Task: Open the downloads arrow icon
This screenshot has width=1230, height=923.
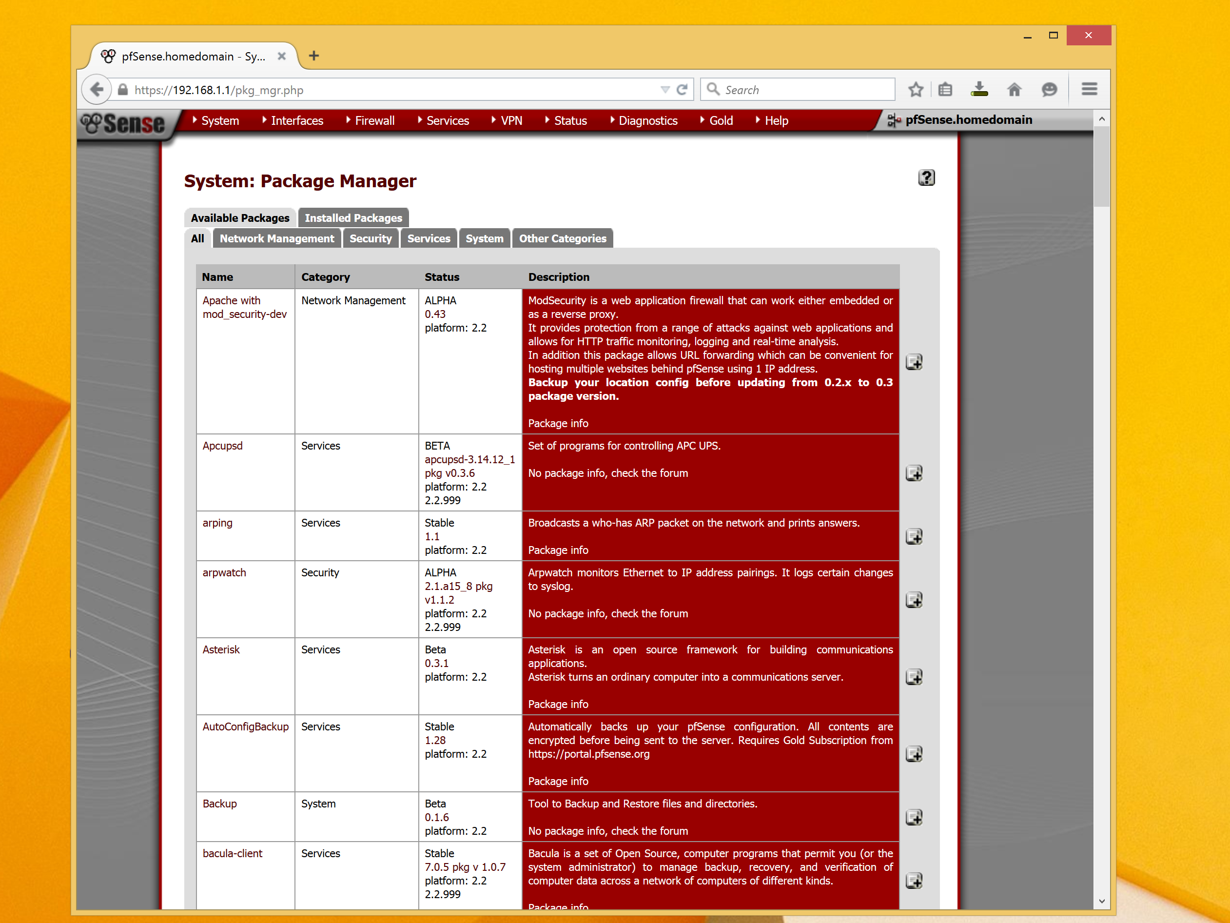Action: (x=979, y=90)
